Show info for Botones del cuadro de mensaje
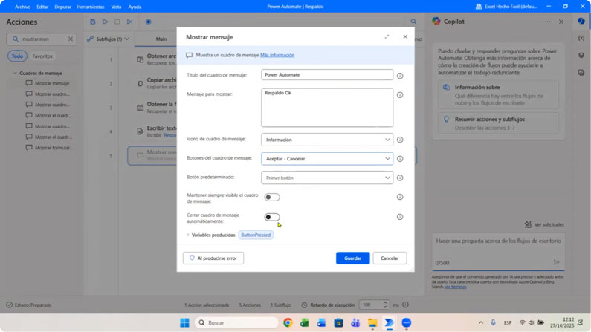Screen dimensions: 591x332 [x=400, y=159]
